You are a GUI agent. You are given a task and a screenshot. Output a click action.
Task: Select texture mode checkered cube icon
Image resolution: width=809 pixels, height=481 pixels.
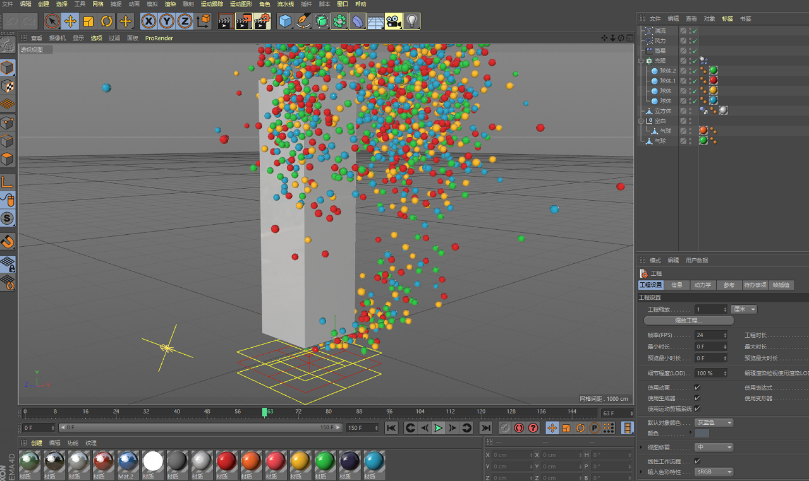tap(8, 86)
